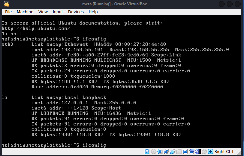This screenshot has height=156, width=244.
Task: Click the MTU:16436 value
Action: point(108,113)
